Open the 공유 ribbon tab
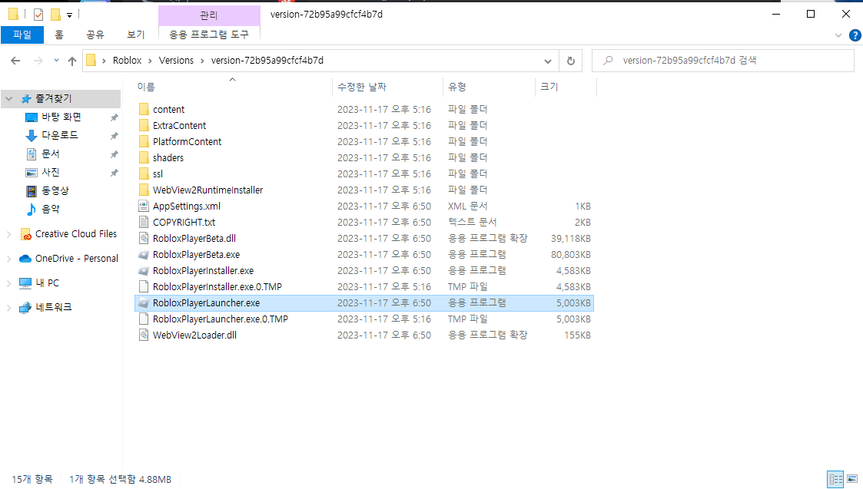Viewport: 863px width, 489px height. click(x=95, y=35)
